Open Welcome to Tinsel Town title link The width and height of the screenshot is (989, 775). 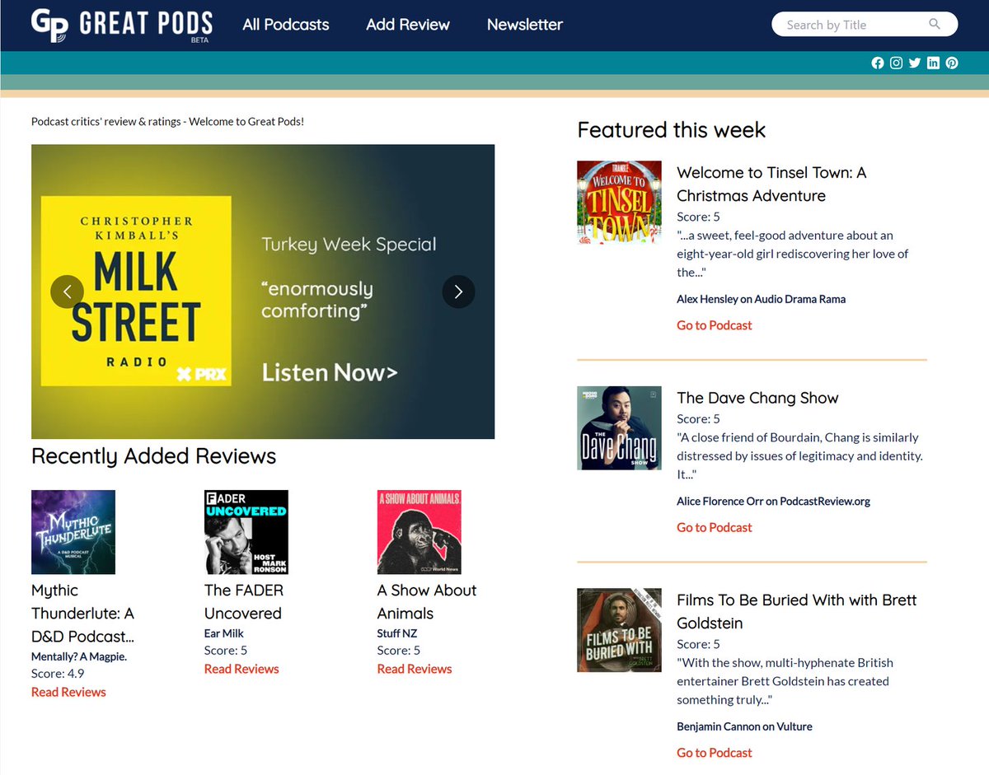(771, 184)
